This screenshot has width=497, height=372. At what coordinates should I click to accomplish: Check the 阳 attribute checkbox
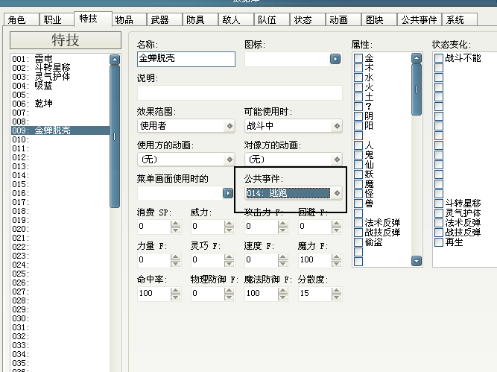[358, 125]
